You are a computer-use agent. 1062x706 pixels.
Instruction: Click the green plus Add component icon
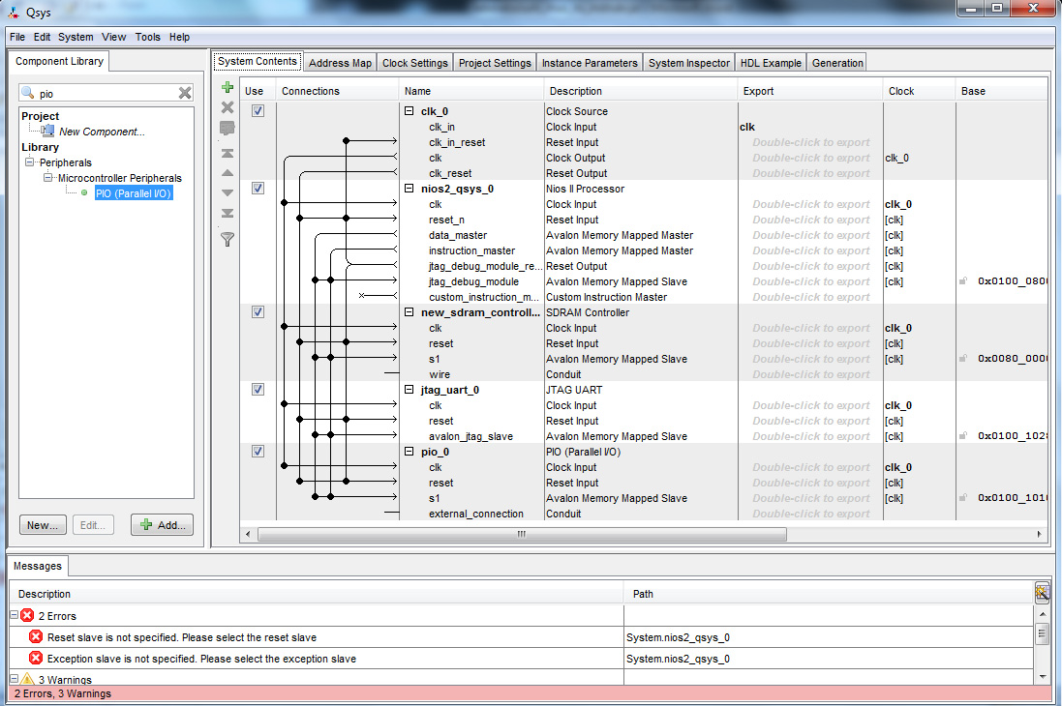pyautogui.click(x=228, y=87)
